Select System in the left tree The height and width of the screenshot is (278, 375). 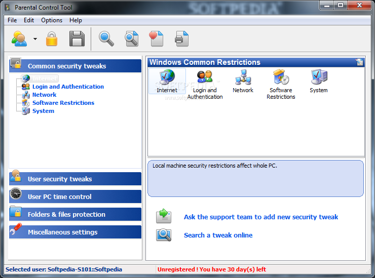click(x=43, y=111)
